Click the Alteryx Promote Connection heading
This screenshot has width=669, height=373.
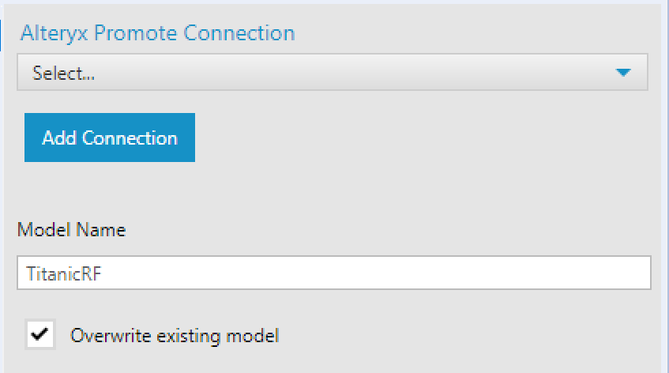click(157, 33)
